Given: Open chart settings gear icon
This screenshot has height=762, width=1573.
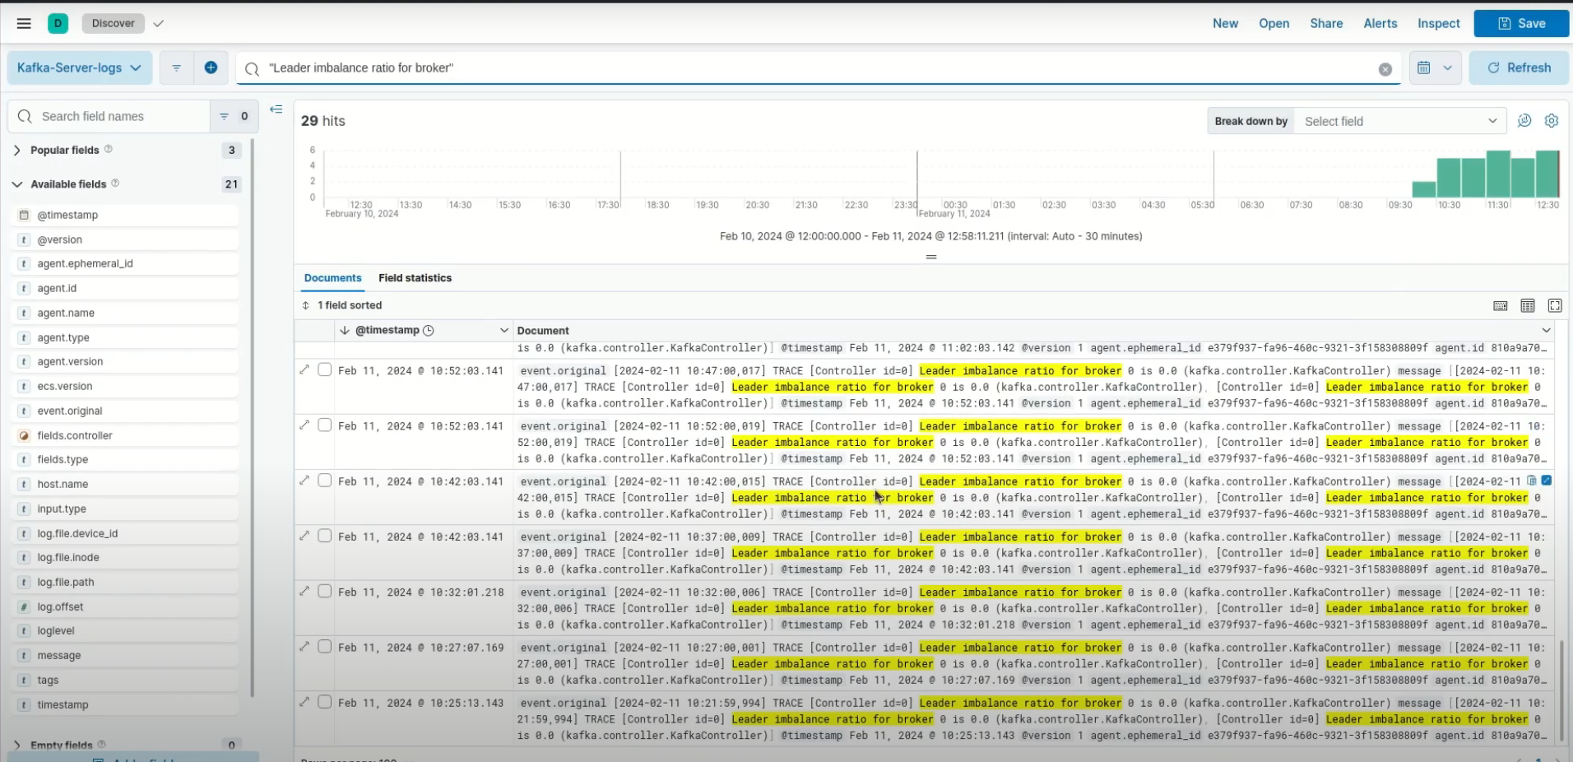Looking at the screenshot, I should 1552,120.
